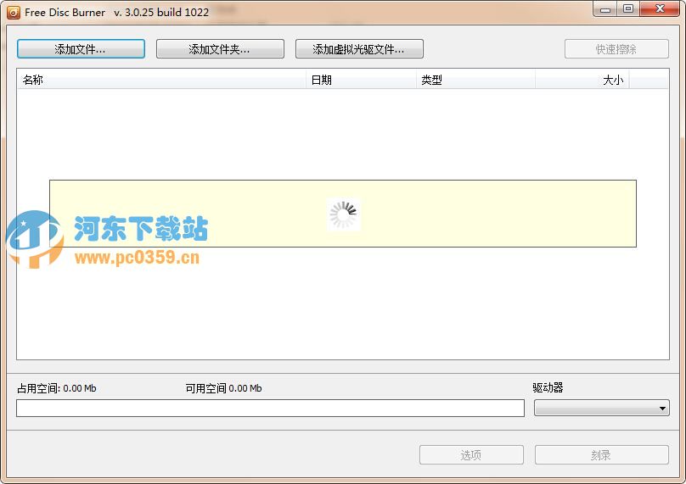The image size is (686, 484).
Task: Sort file list by 大小 column
Action: [x=582, y=80]
